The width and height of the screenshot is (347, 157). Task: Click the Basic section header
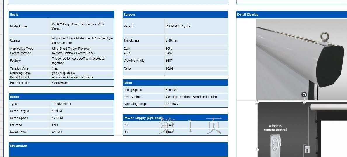(x=62, y=15)
